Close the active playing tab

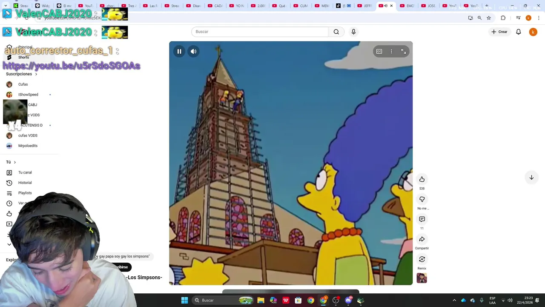[x=391, y=6]
